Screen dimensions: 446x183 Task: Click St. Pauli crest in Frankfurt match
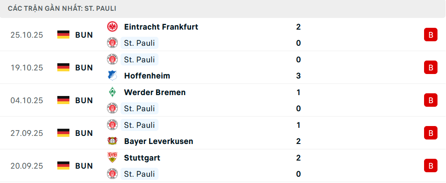pyautogui.click(x=112, y=43)
